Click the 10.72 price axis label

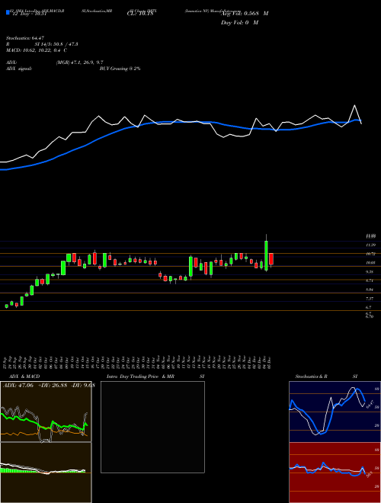click(371, 254)
